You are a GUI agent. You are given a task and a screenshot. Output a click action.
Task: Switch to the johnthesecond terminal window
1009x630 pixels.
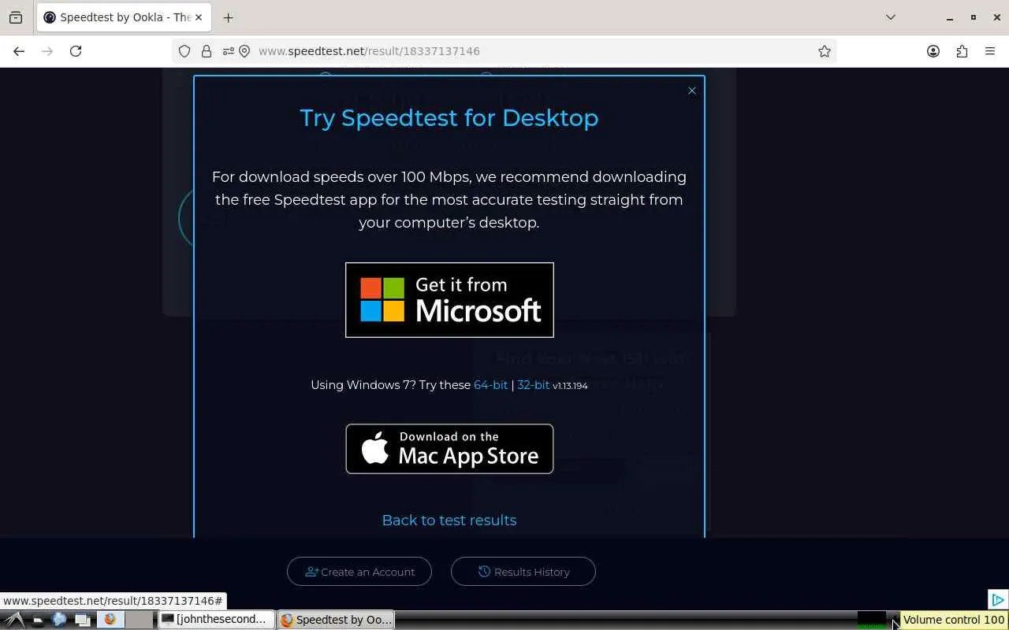pos(217,620)
